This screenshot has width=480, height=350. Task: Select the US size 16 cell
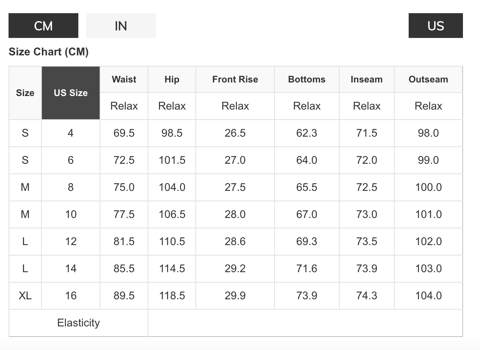71,296
